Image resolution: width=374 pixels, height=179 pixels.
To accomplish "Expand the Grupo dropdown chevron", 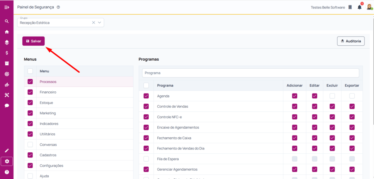I will [99, 23].
